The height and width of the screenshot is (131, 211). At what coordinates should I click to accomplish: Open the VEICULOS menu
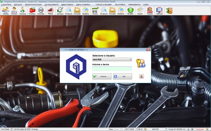[18, 5]
